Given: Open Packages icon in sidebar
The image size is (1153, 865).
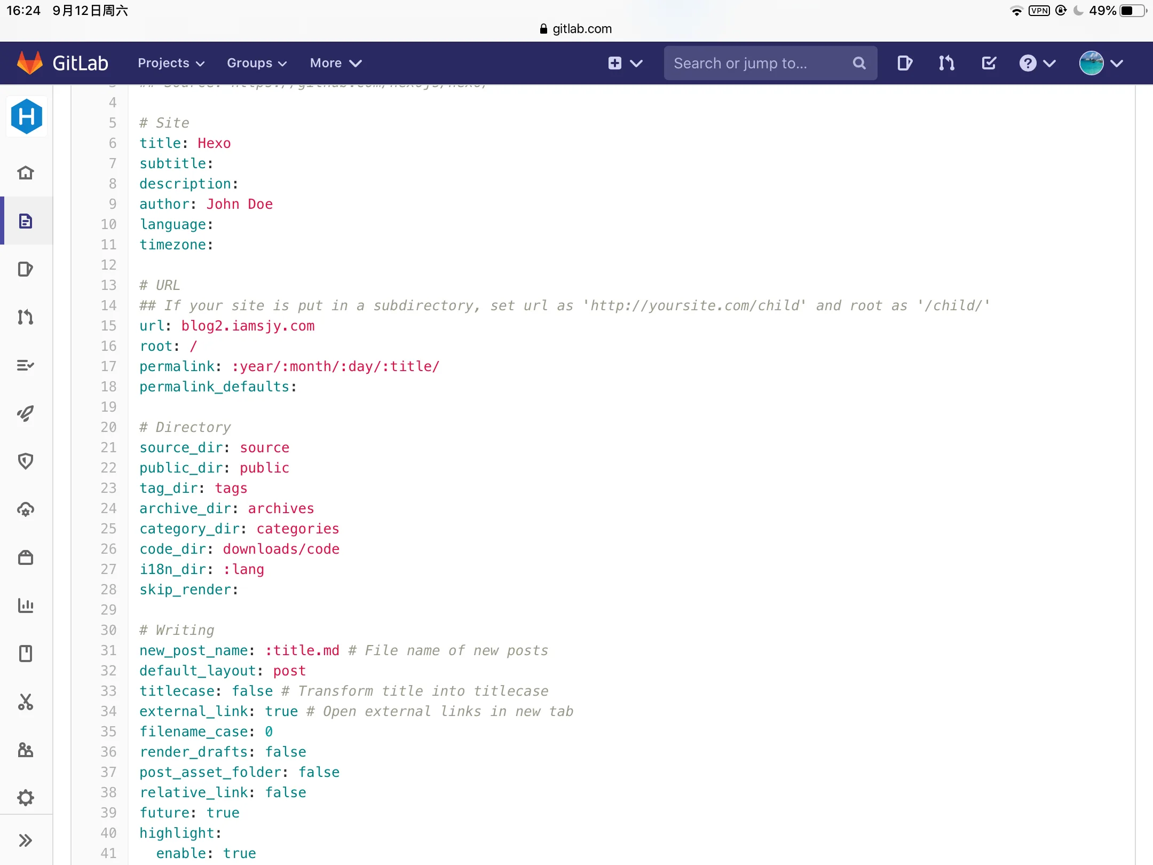Looking at the screenshot, I should coord(26,557).
